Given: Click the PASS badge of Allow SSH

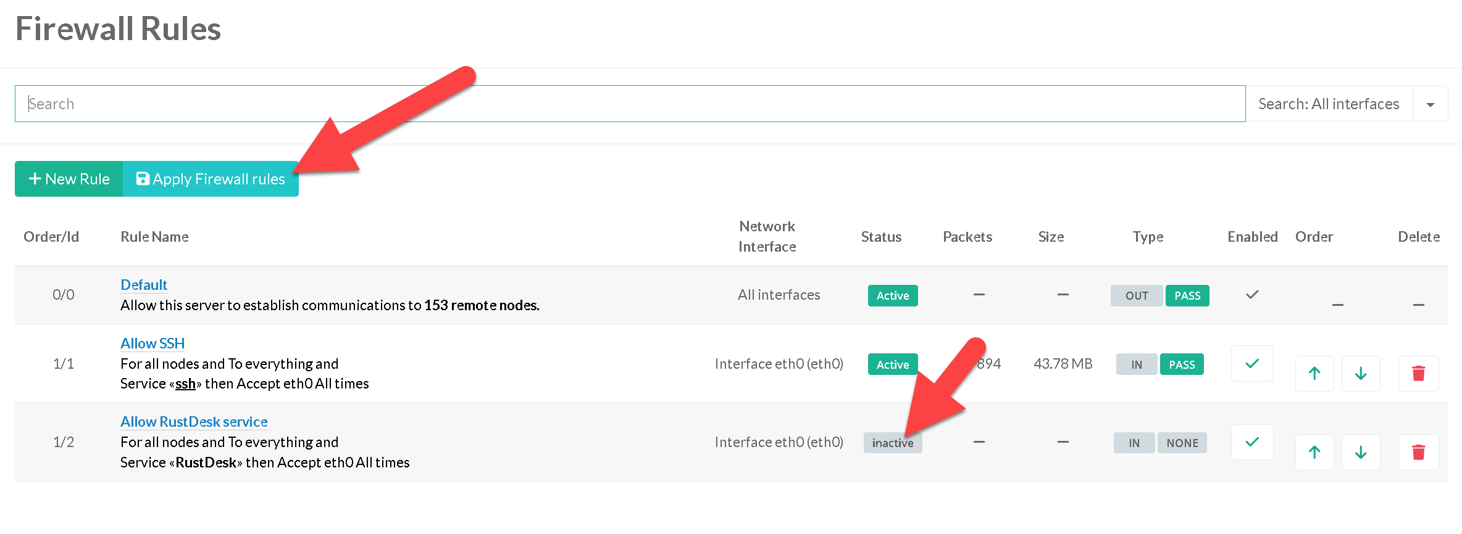Looking at the screenshot, I should click(1182, 364).
